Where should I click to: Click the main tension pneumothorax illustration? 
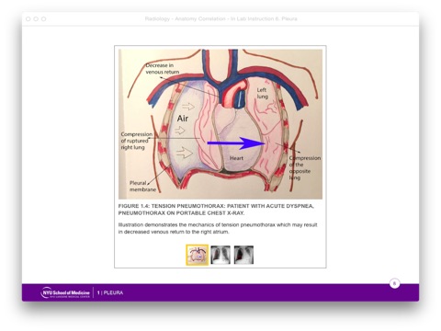coord(220,124)
